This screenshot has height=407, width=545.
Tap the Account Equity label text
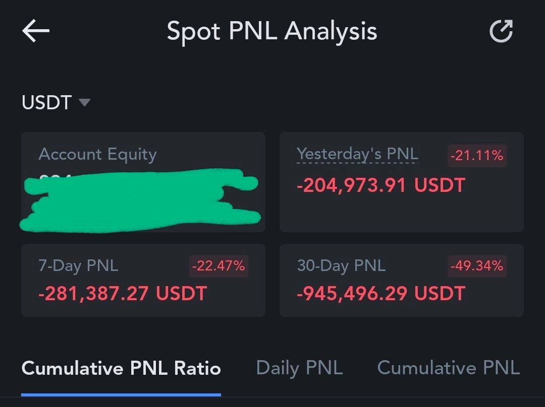[x=98, y=155]
